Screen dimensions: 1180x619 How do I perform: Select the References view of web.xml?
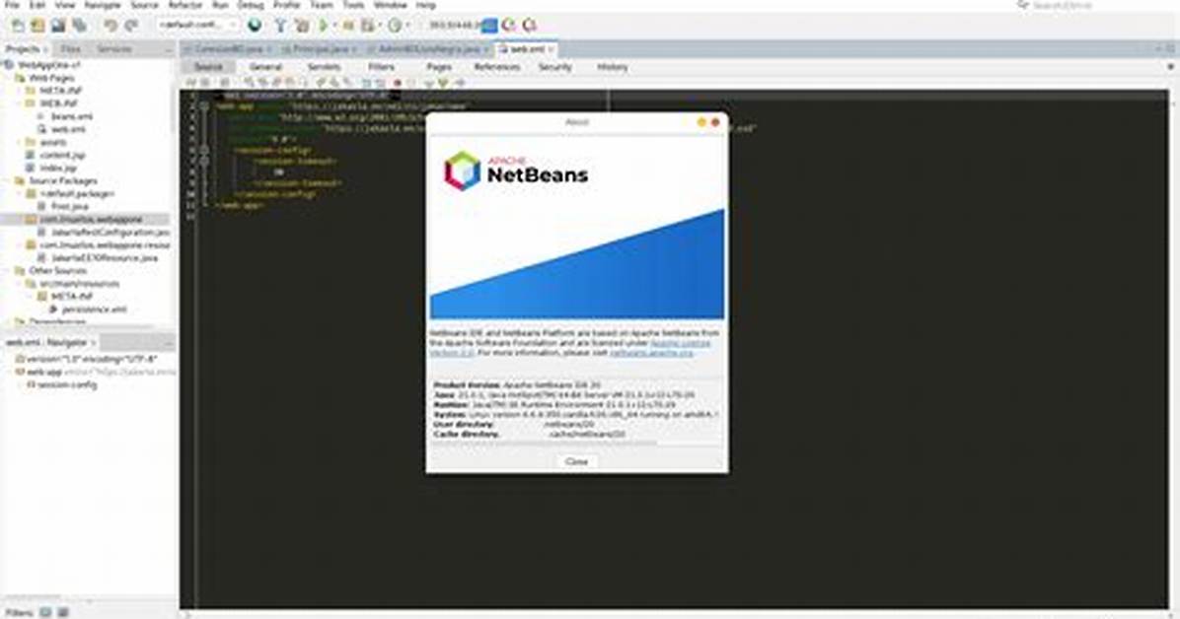pyautogui.click(x=497, y=67)
